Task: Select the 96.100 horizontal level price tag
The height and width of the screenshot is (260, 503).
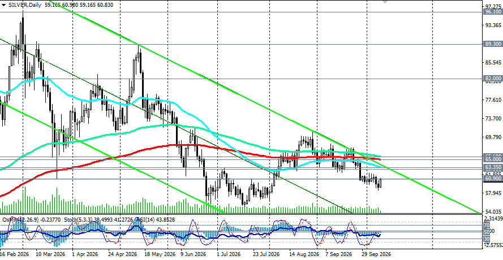Action: [x=493, y=12]
